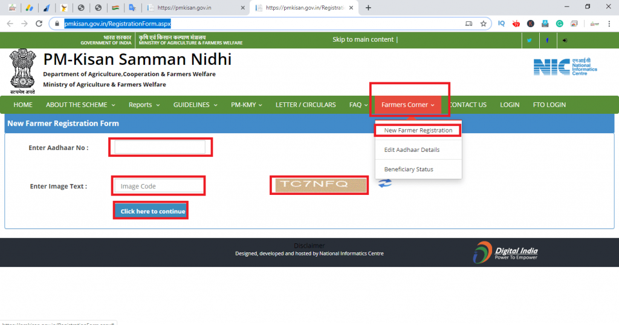This screenshot has width=619, height=325.
Task: Open the Facebook icon in the green header
Action: coord(547,41)
